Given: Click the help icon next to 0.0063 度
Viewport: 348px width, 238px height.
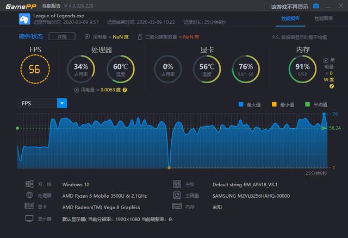Looking at the screenshot, I should (125, 90).
